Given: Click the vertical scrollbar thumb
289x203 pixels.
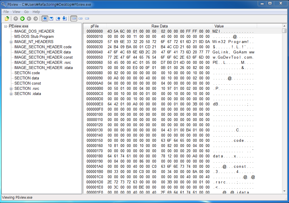Looking at the screenshot, I should 284,31.
